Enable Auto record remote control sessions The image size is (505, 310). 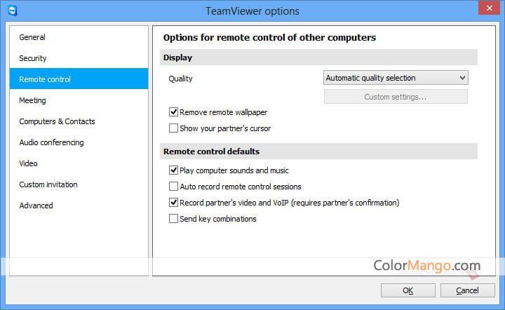(x=173, y=187)
